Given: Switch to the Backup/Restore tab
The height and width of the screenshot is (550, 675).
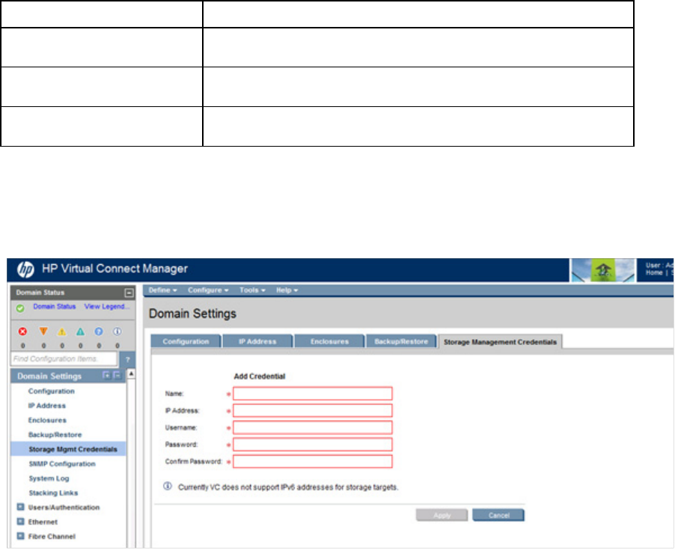Looking at the screenshot, I should pos(401,341).
